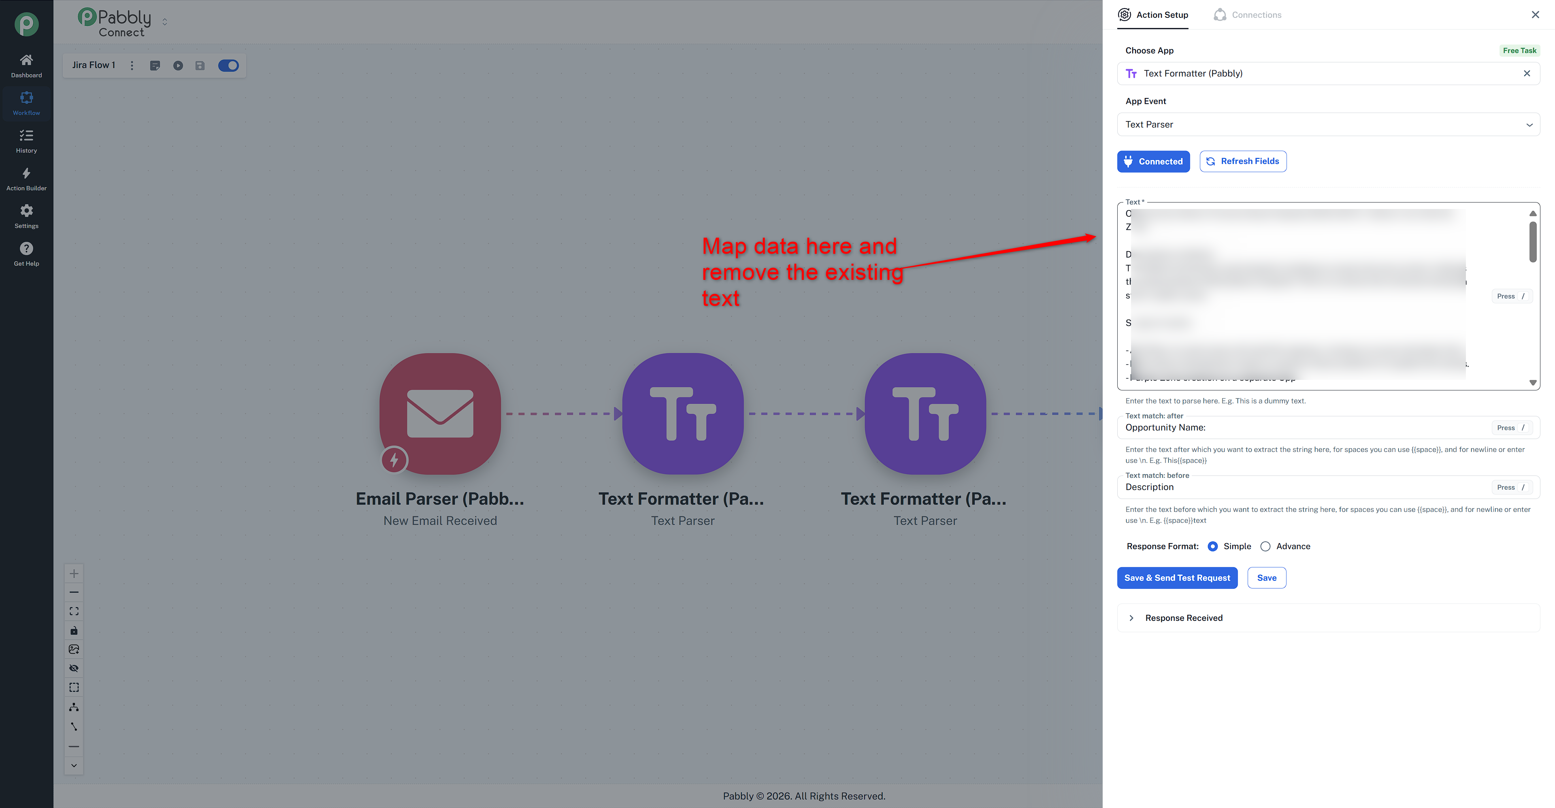Zoom in on the canvas
Screen dimensions: 1555x808
tap(74, 573)
